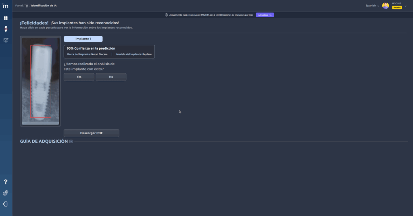This screenshot has height=216, width=413.
Task: Open help via the question mark icon
Action: tap(6, 182)
